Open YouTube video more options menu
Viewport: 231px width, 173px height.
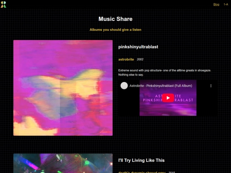pyautogui.click(x=211, y=86)
